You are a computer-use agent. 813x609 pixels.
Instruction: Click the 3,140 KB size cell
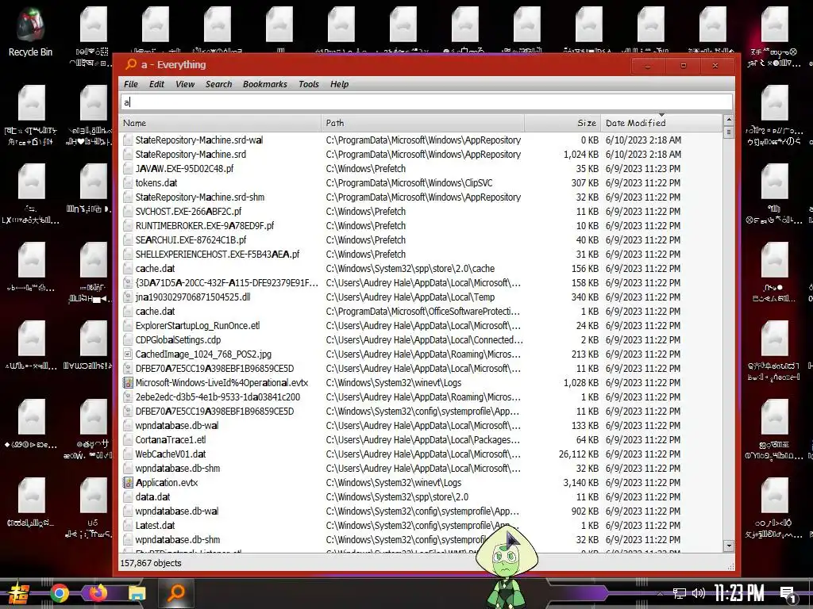tap(580, 483)
